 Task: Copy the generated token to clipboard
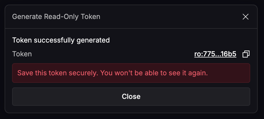246,54
